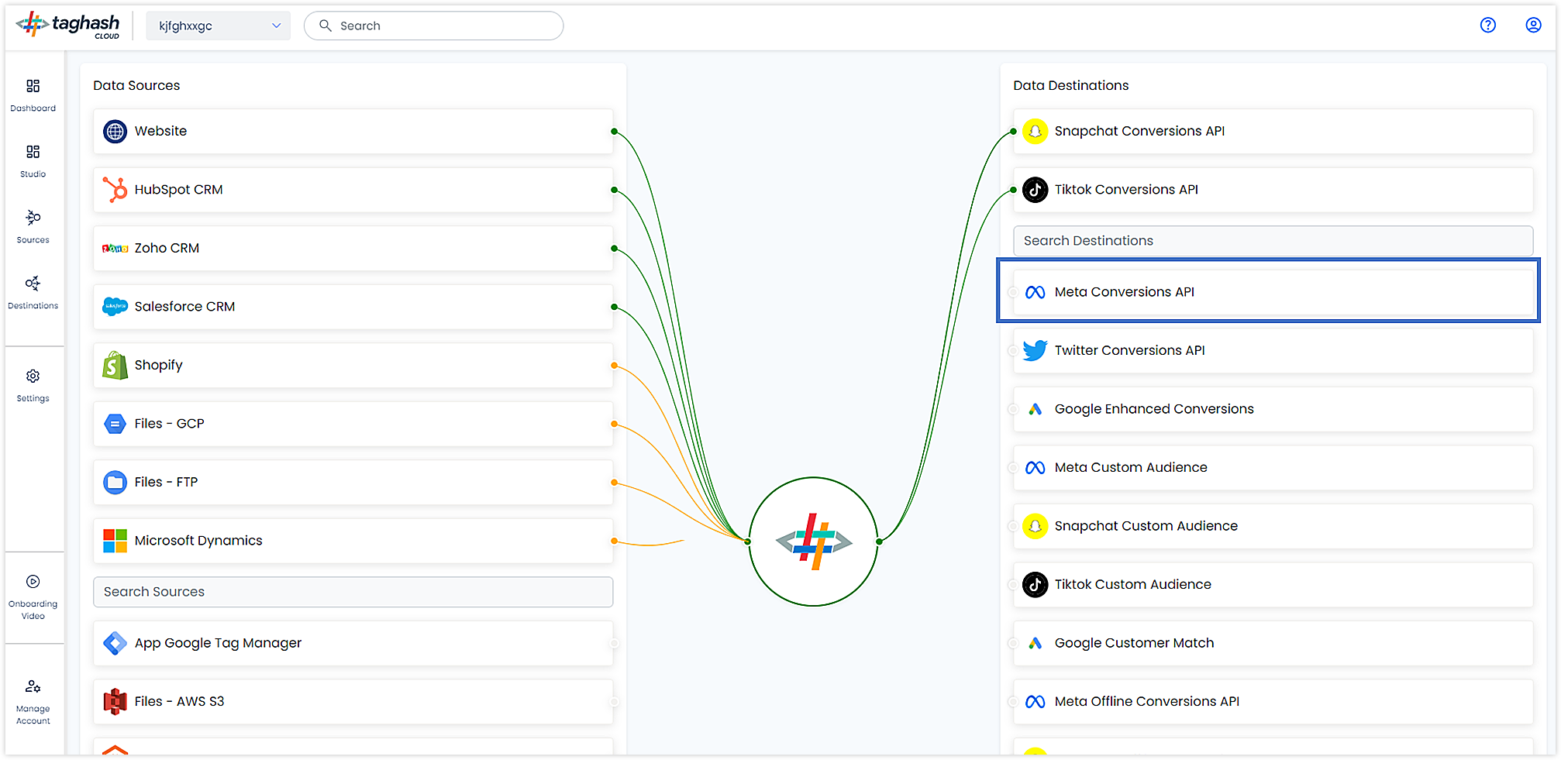Click the Google Enhanced Conversions Ads icon
Image resolution: width=1561 pixels, height=760 pixels.
click(1035, 409)
